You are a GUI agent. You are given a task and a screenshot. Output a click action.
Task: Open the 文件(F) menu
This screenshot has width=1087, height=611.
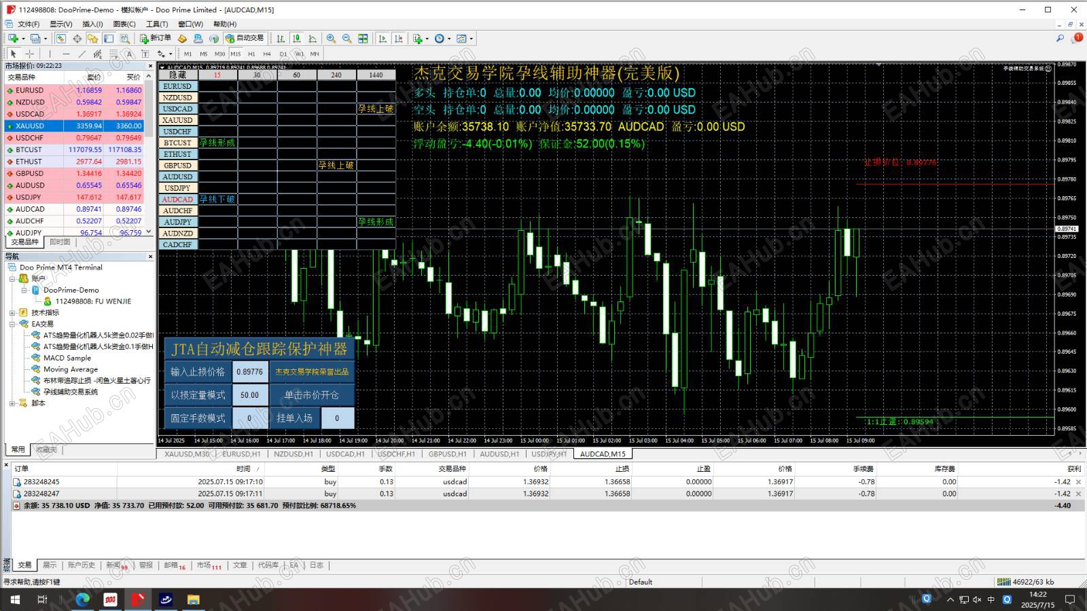pos(29,24)
